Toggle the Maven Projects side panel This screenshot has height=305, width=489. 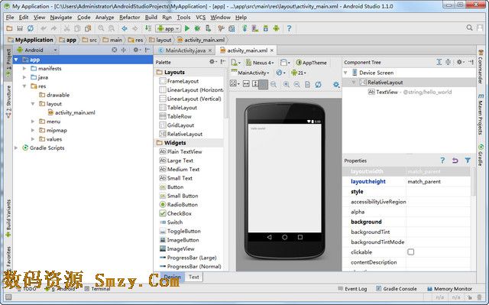(x=481, y=114)
